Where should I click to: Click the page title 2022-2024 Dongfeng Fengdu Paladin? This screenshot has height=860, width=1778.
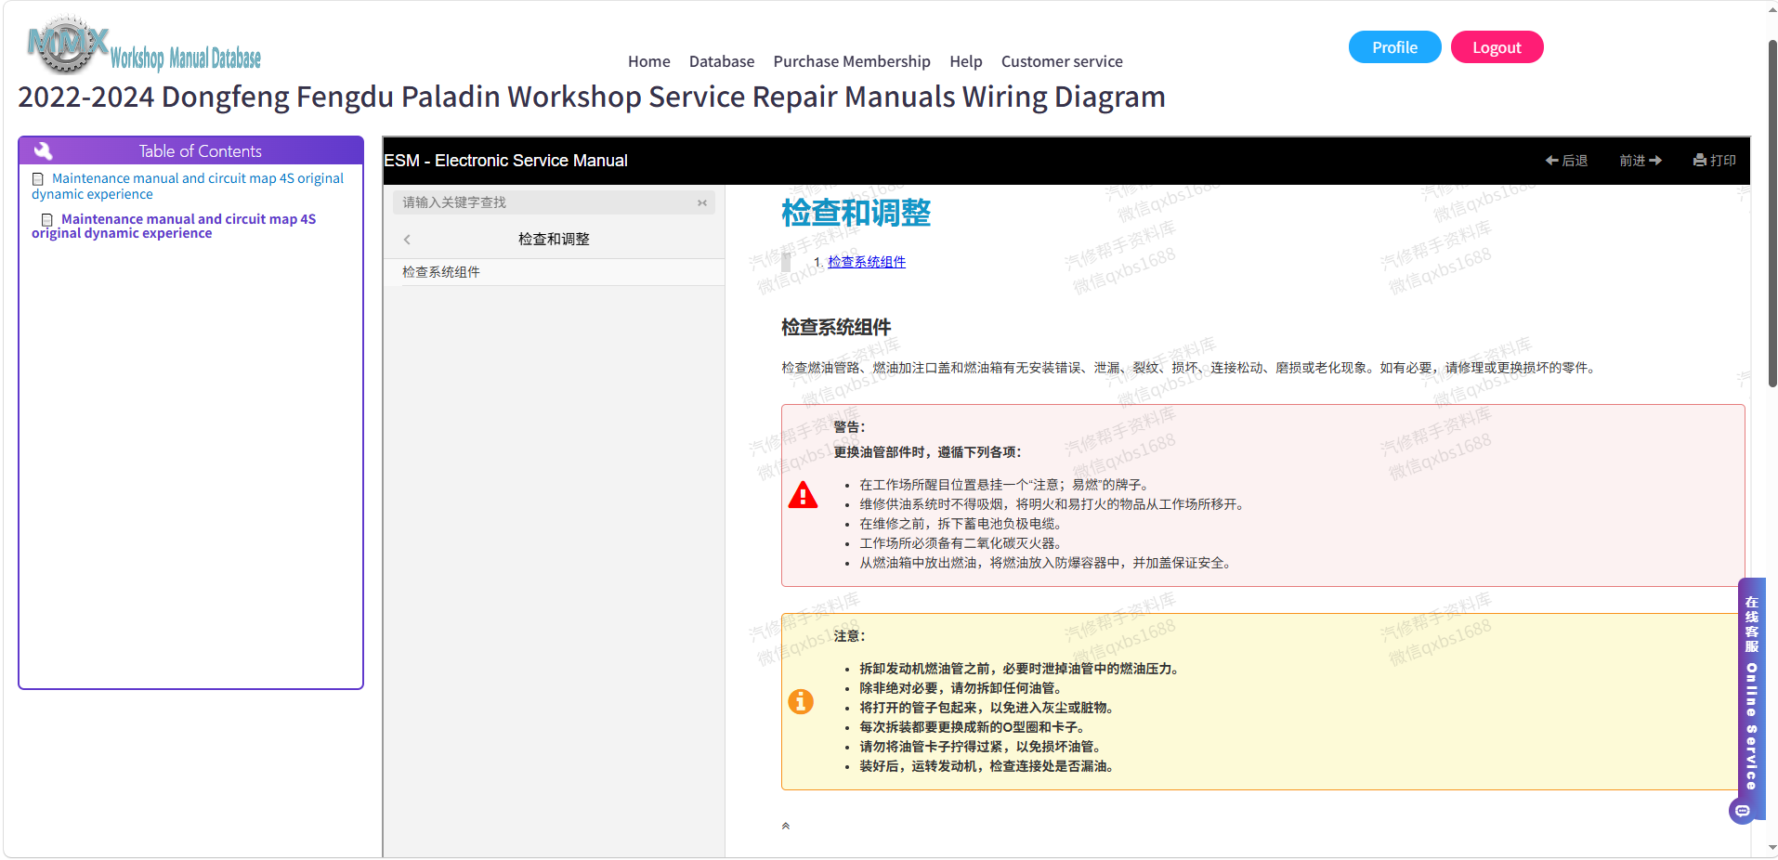click(591, 97)
